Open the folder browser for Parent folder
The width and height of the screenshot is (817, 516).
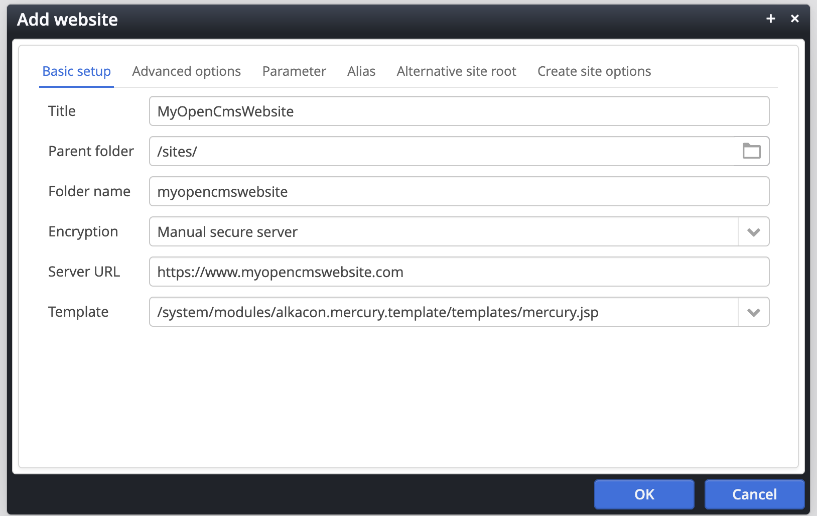[751, 151]
